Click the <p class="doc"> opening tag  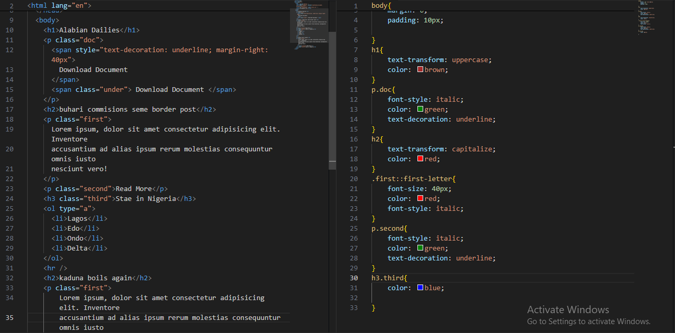pyautogui.click(x=74, y=40)
